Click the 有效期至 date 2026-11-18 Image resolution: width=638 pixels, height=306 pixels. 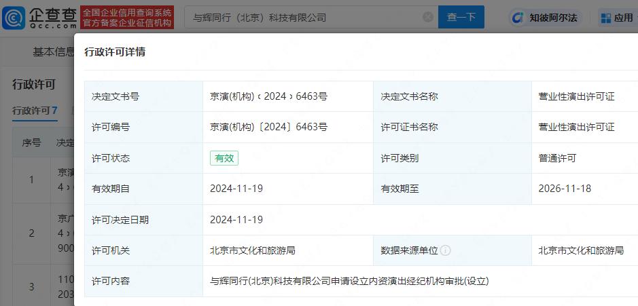click(x=565, y=189)
